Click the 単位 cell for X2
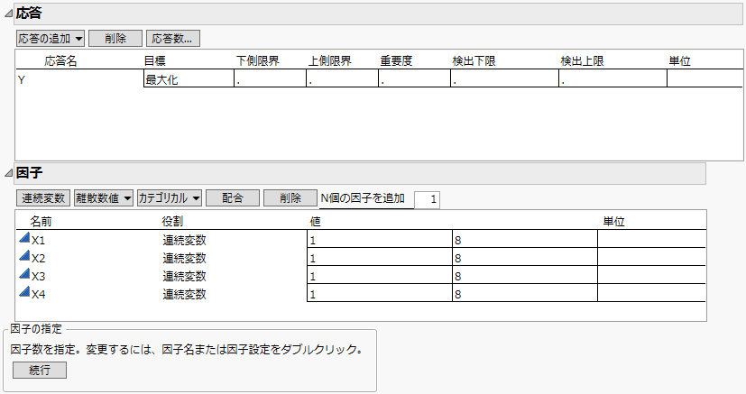The height and width of the screenshot is (394, 746). [x=651, y=257]
